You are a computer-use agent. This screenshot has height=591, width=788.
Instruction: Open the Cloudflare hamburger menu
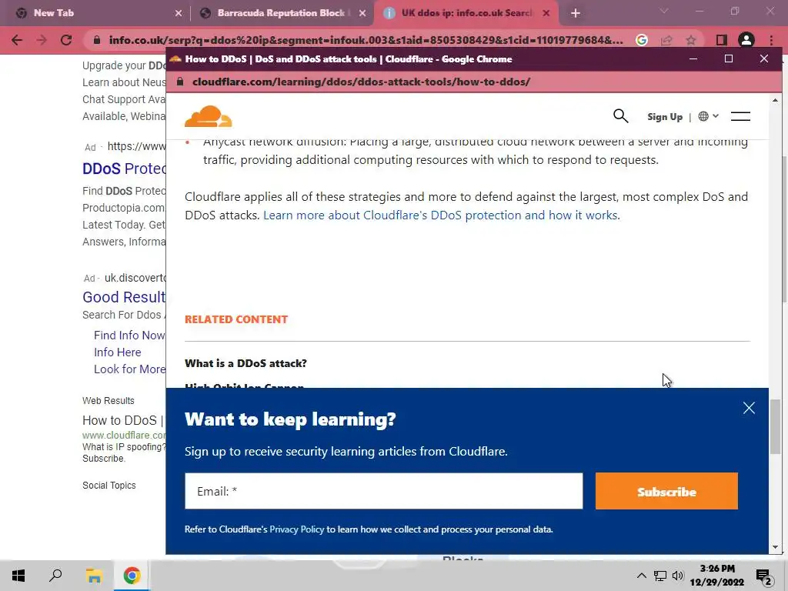[740, 117]
